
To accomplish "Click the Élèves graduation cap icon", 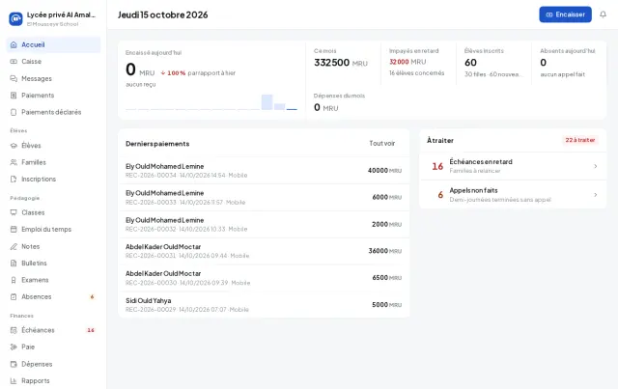I will tap(14, 146).
